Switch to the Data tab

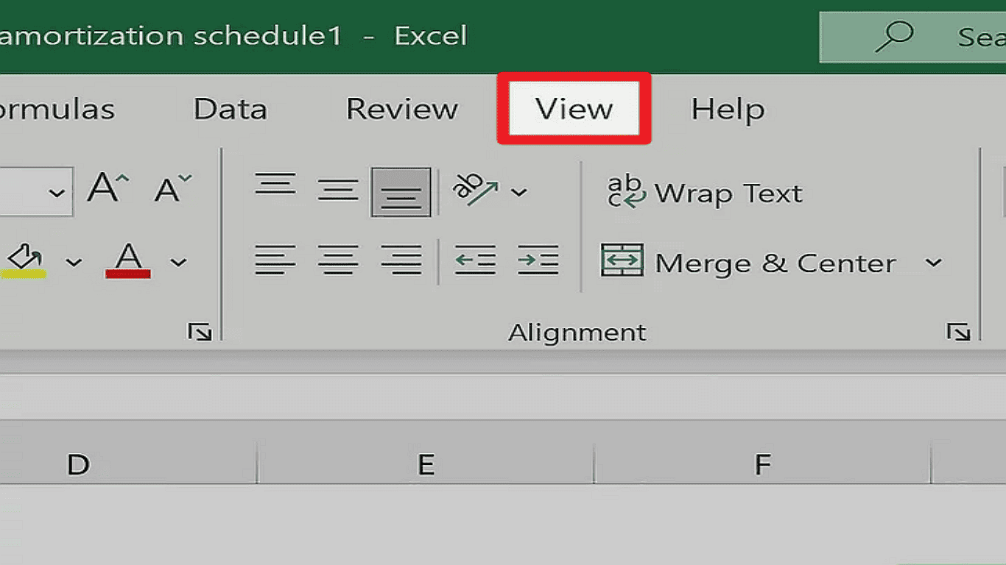click(230, 110)
